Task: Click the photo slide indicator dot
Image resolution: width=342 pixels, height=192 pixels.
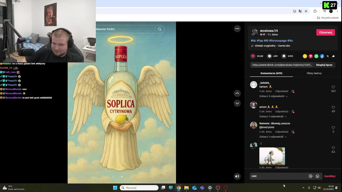Action: click(x=122, y=177)
